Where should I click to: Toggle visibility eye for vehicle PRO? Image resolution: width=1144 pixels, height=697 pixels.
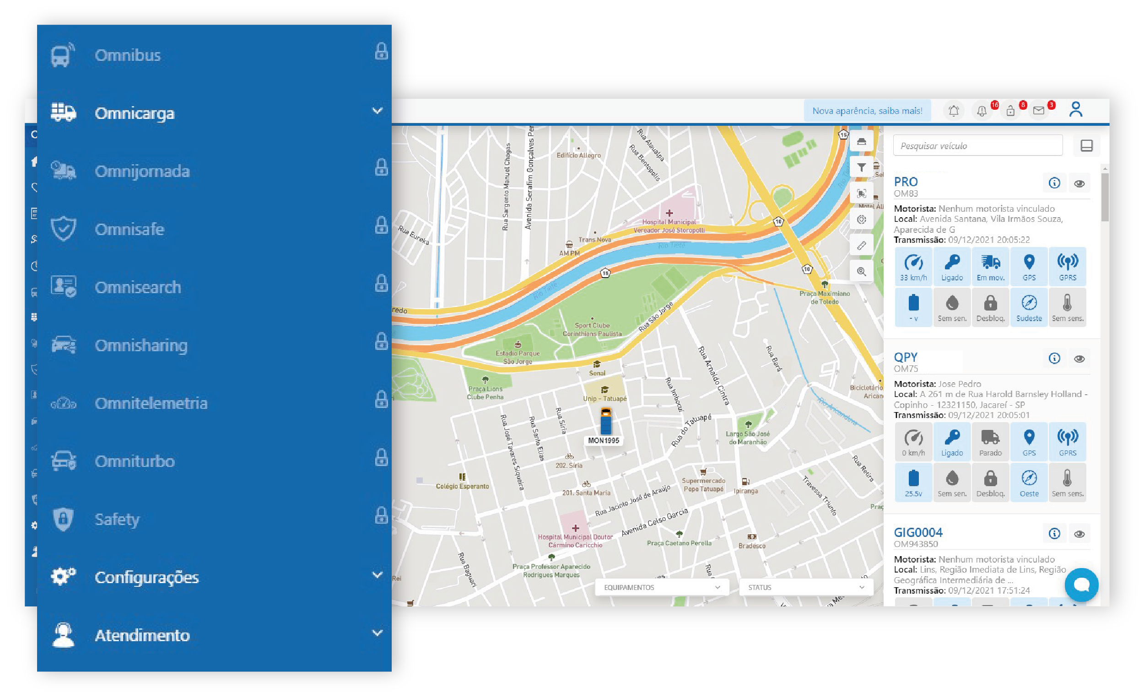tap(1079, 183)
